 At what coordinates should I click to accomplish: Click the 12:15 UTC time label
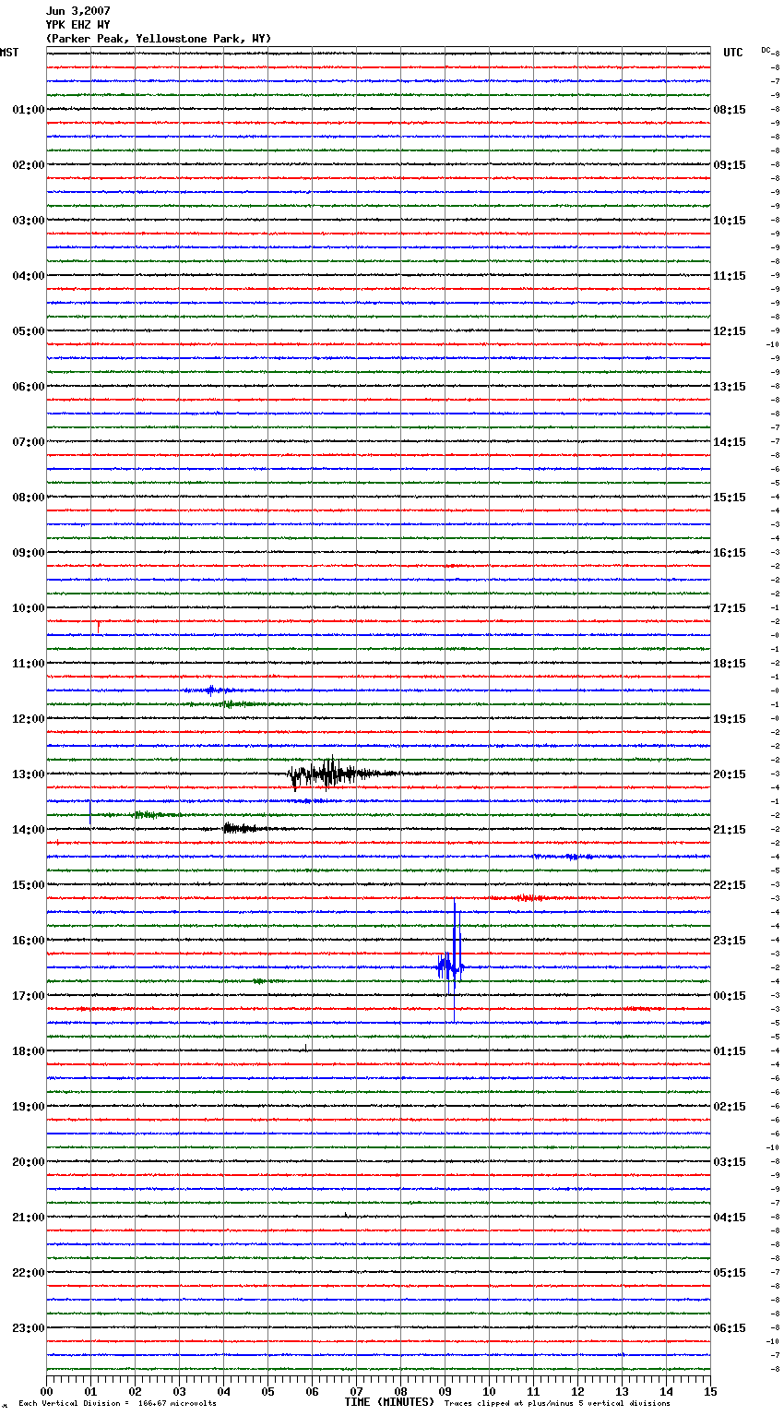point(730,331)
